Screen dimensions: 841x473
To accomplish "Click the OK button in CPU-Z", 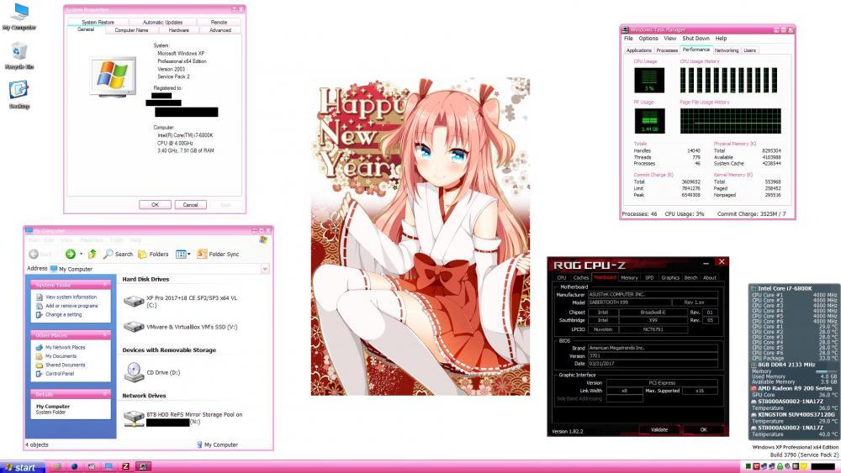I will click(703, 429).
